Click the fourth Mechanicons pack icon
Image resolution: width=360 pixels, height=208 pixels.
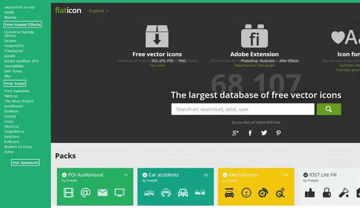(x=280, y=193)
